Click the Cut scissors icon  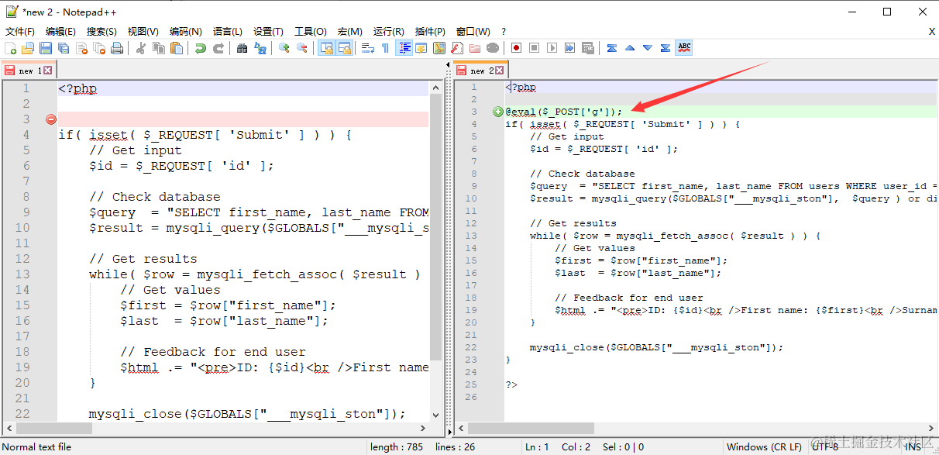tap(140, 48)
